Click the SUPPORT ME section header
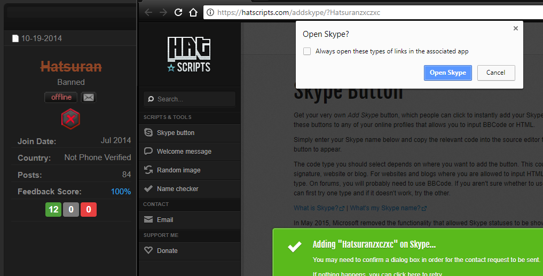 [161, 235]
